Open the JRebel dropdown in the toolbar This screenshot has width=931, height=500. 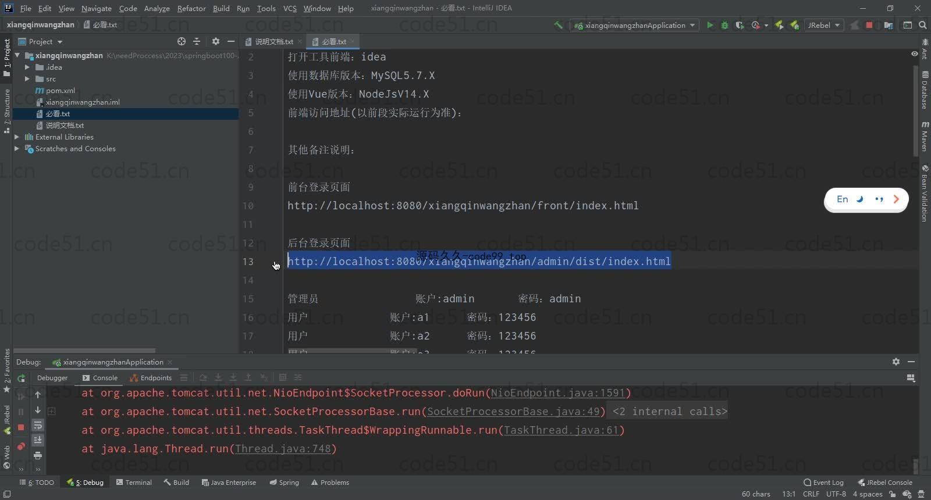(824, 25)
